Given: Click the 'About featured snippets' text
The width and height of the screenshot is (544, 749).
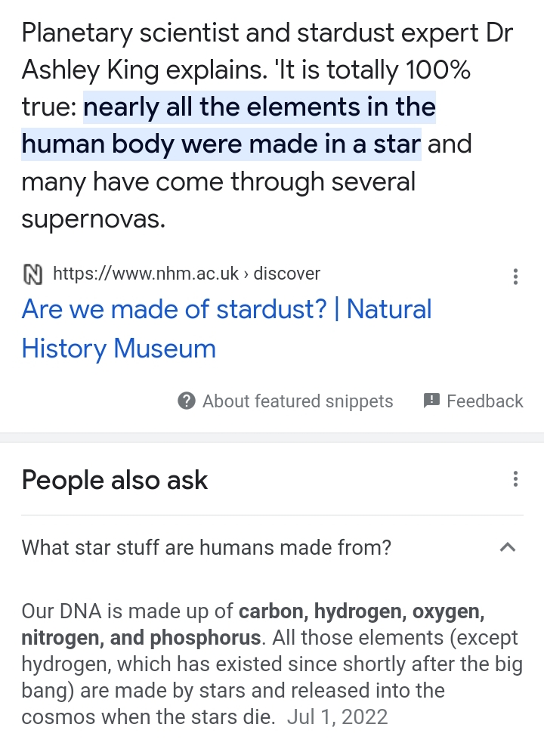Looking at the screenshot, I should (x=298, y=401).
